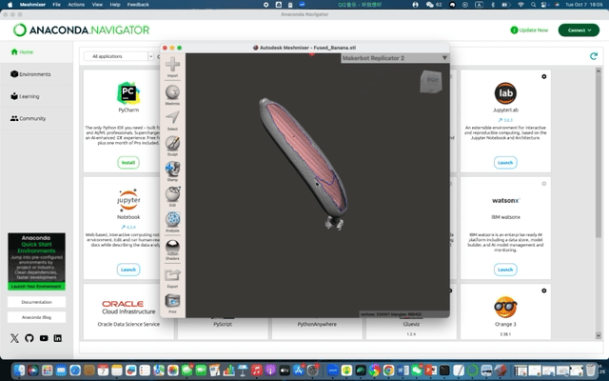Click the view orientation cube in the viewport
Viewport: 609px width, 381px height.
click(x=432, y=82)
